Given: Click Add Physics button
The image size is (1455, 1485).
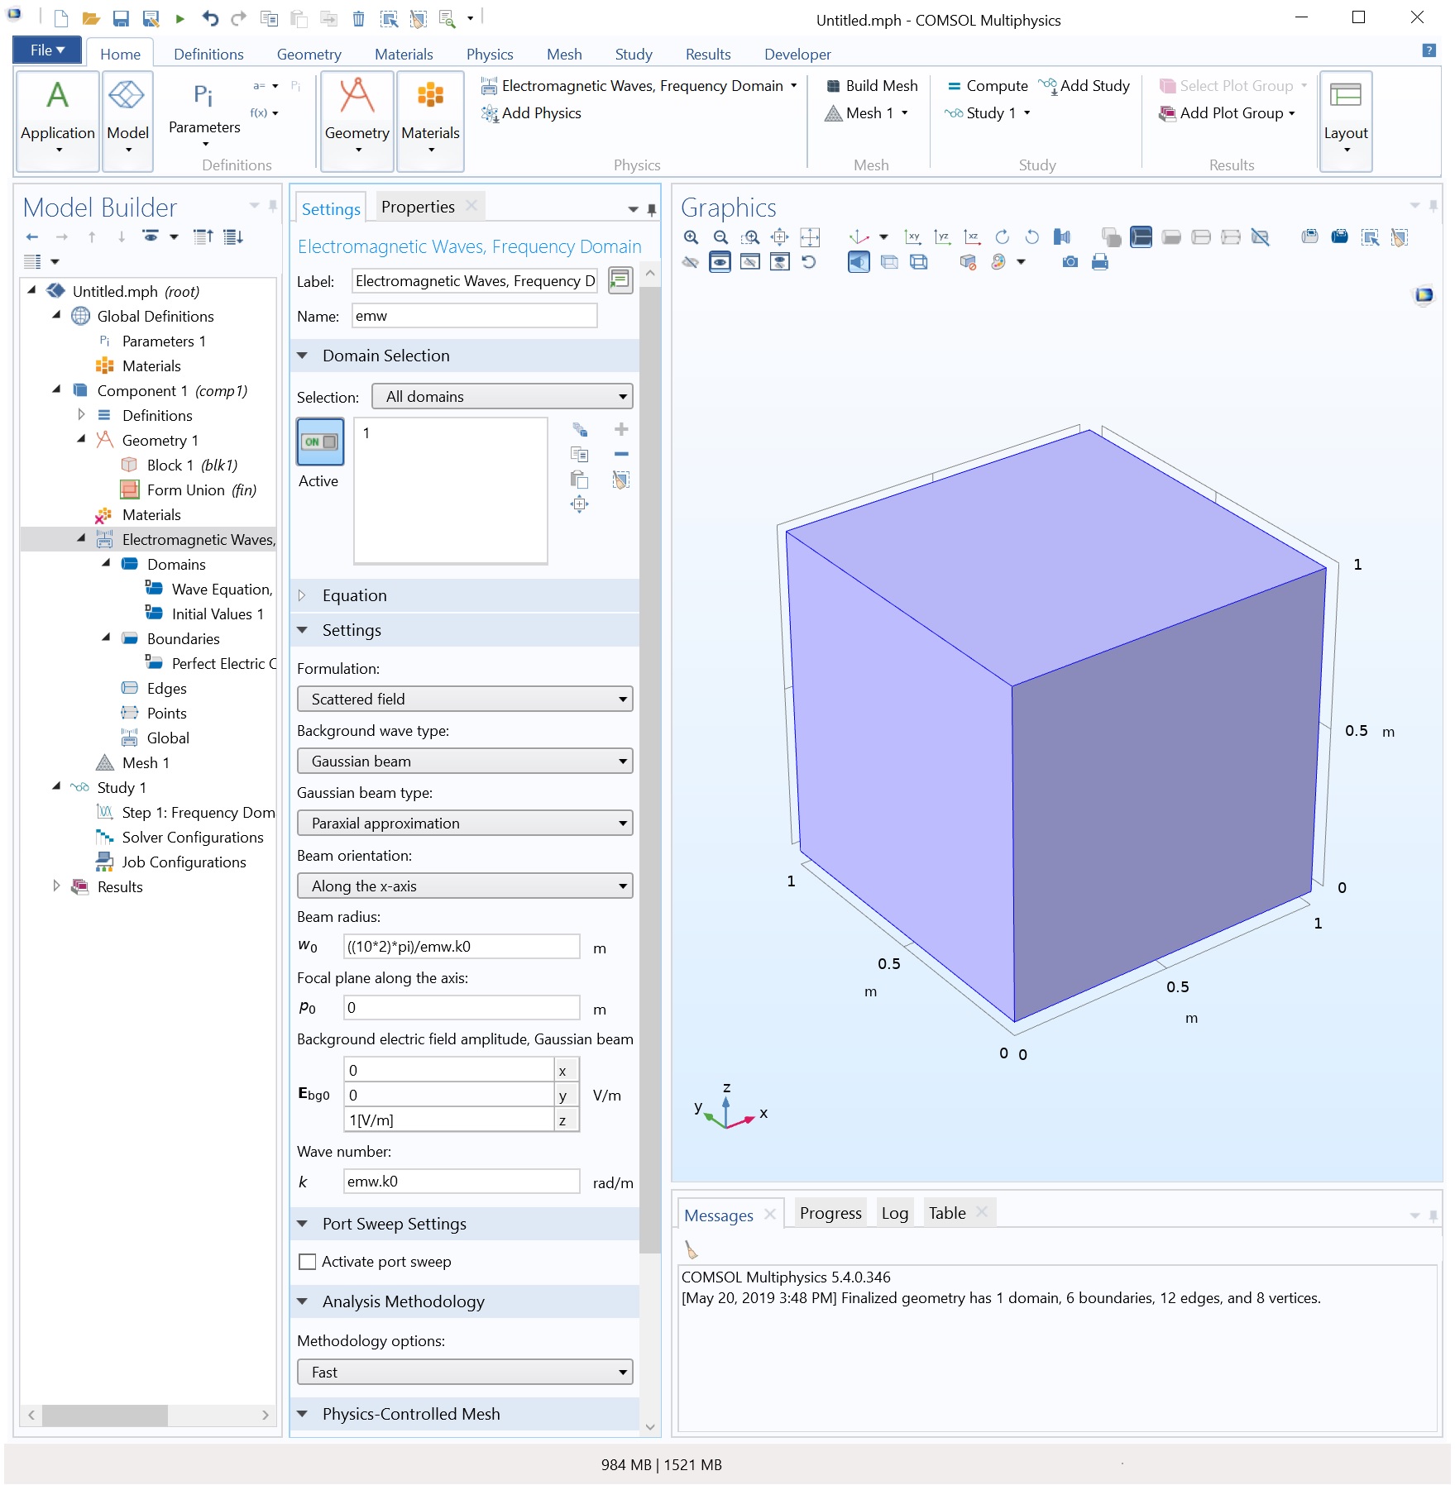Looking at the screenshot, I should [x=532, y=113].
